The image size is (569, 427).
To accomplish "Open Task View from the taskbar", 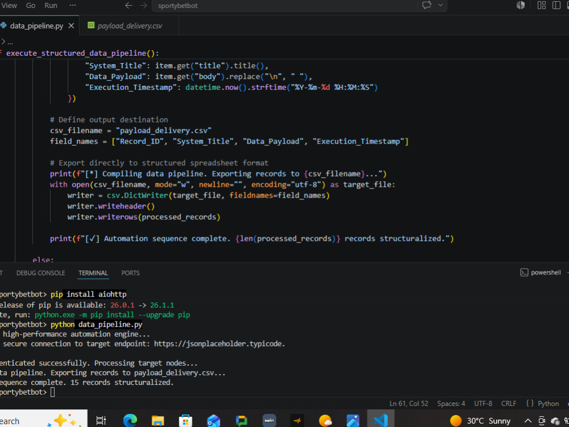I will (x=101, y=421).
